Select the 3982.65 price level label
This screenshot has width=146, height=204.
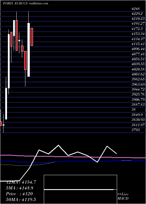[x=138, y=79]
